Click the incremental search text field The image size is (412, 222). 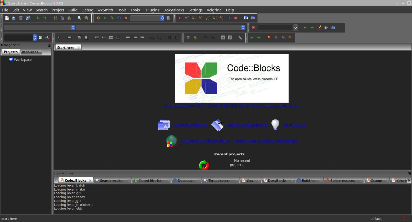[275, 28]
